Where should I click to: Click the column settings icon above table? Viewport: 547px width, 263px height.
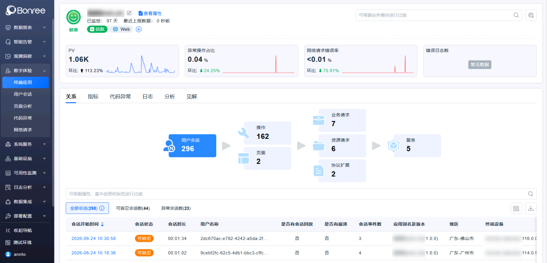pyautogui.click(x=516, y=208)
